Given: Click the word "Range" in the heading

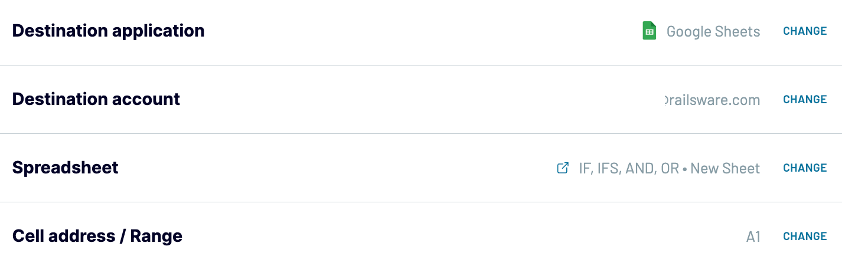Looking at the screenshot, I should [156, 236].
